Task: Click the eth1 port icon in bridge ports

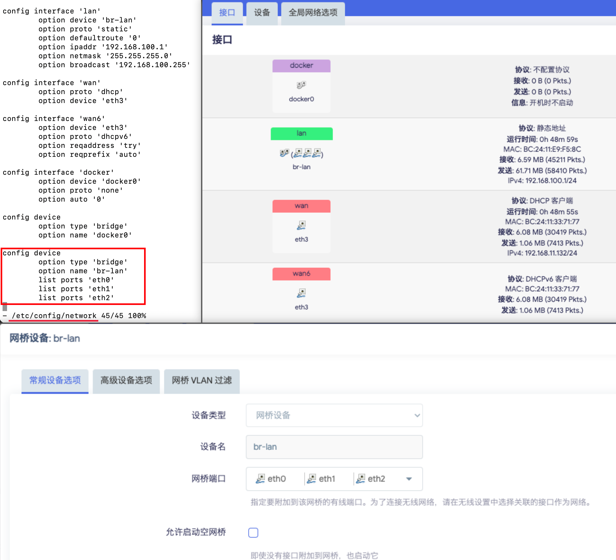Action: [x=312, y=479]
